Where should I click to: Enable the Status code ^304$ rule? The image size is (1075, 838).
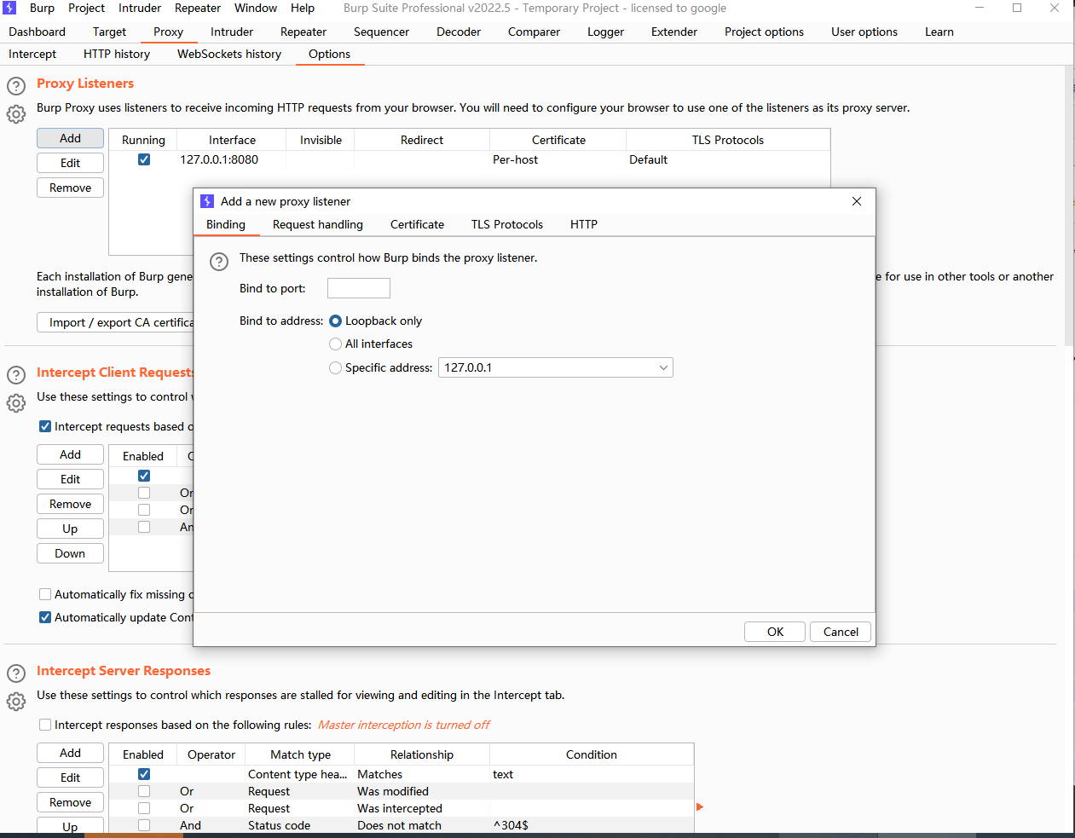pyautogui.click(x=144, y=825)
